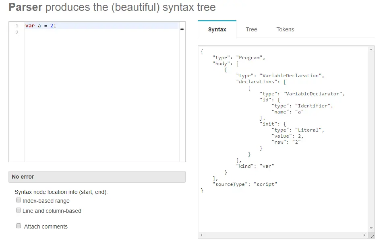The image size is (385, 243).
Task: Click the 'Attach comments' label text
Action: [x=46, y=227]
